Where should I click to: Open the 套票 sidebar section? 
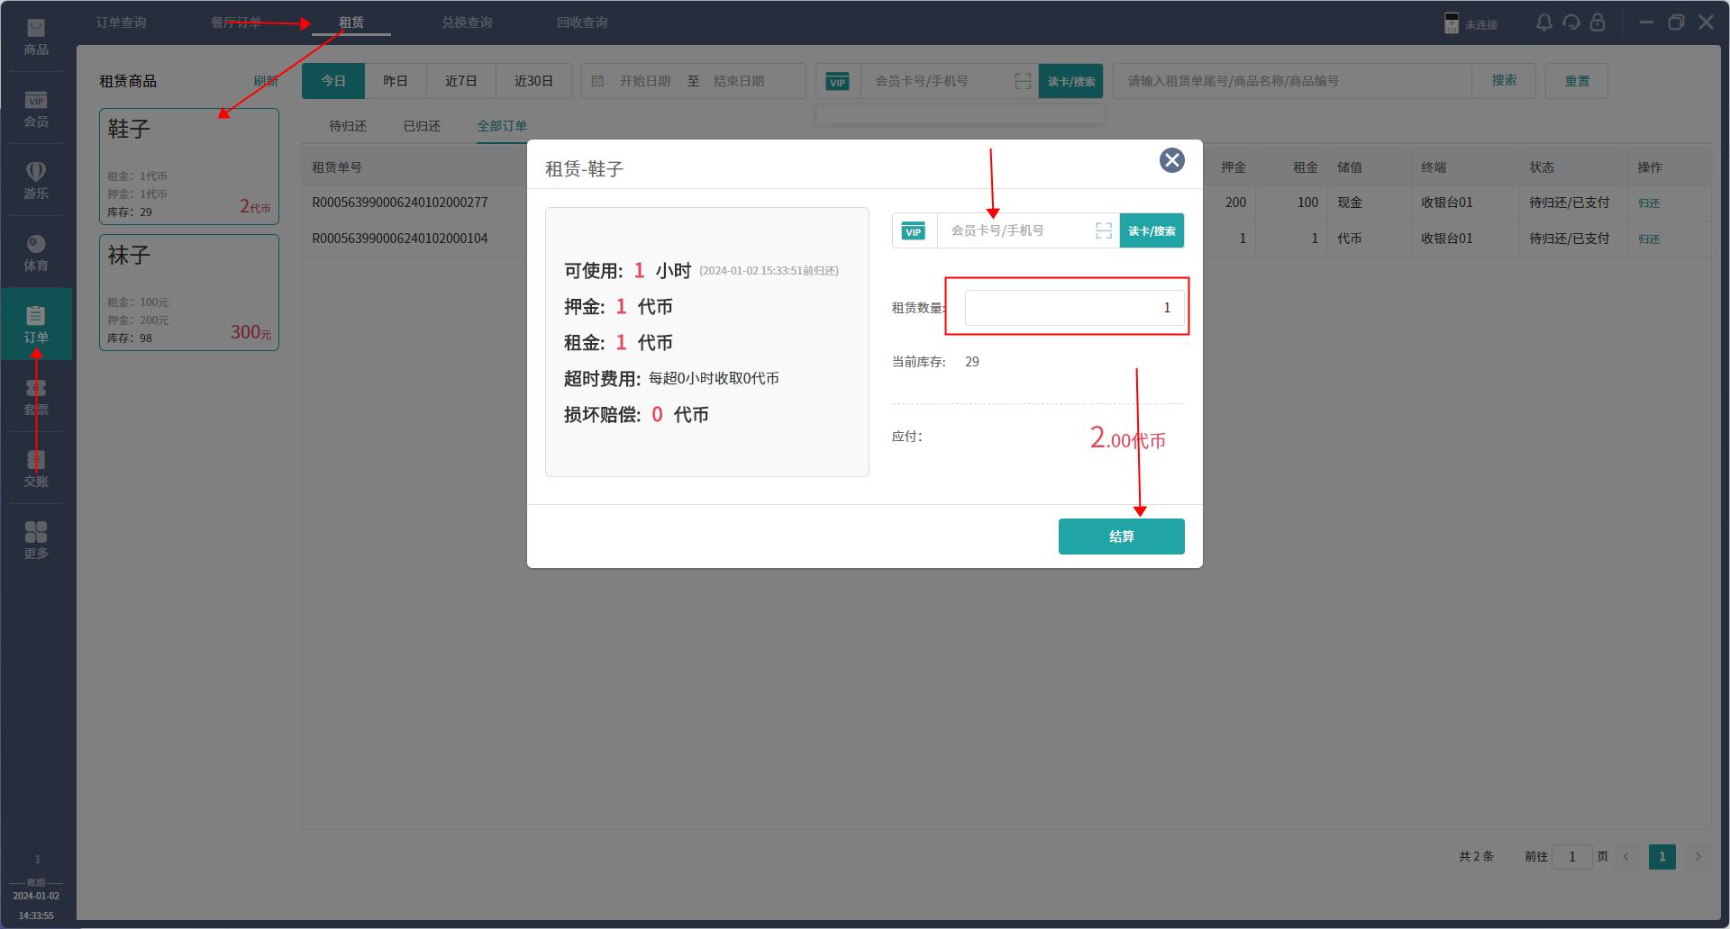point(36,397)
